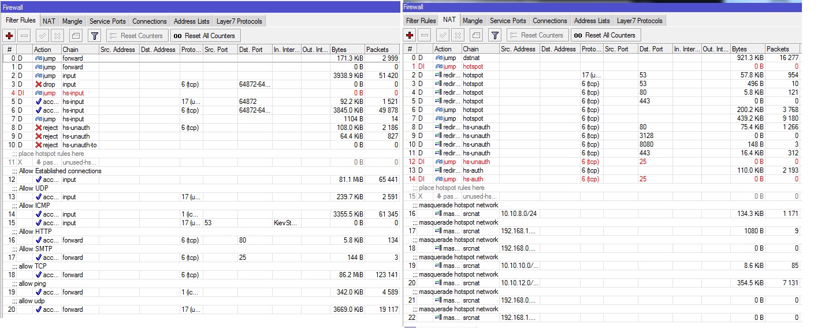Click the drop action icon of filter rule 3
821x328 pixels.
coord(39,84)
